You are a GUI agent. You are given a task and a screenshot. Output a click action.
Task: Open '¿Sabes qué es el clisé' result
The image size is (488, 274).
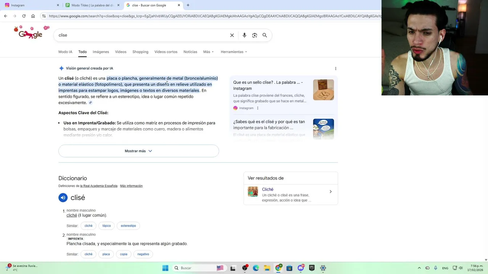point(269,125)
